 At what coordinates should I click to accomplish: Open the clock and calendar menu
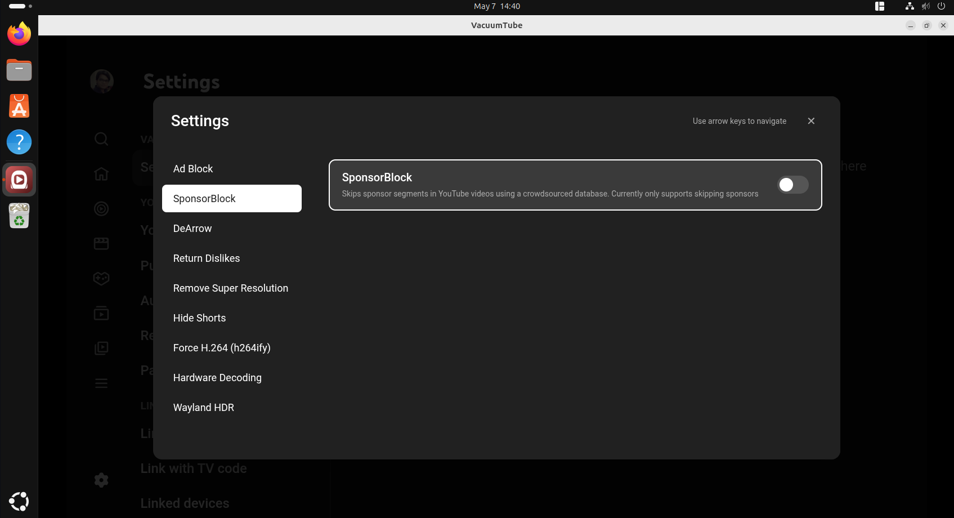point(497,6)
